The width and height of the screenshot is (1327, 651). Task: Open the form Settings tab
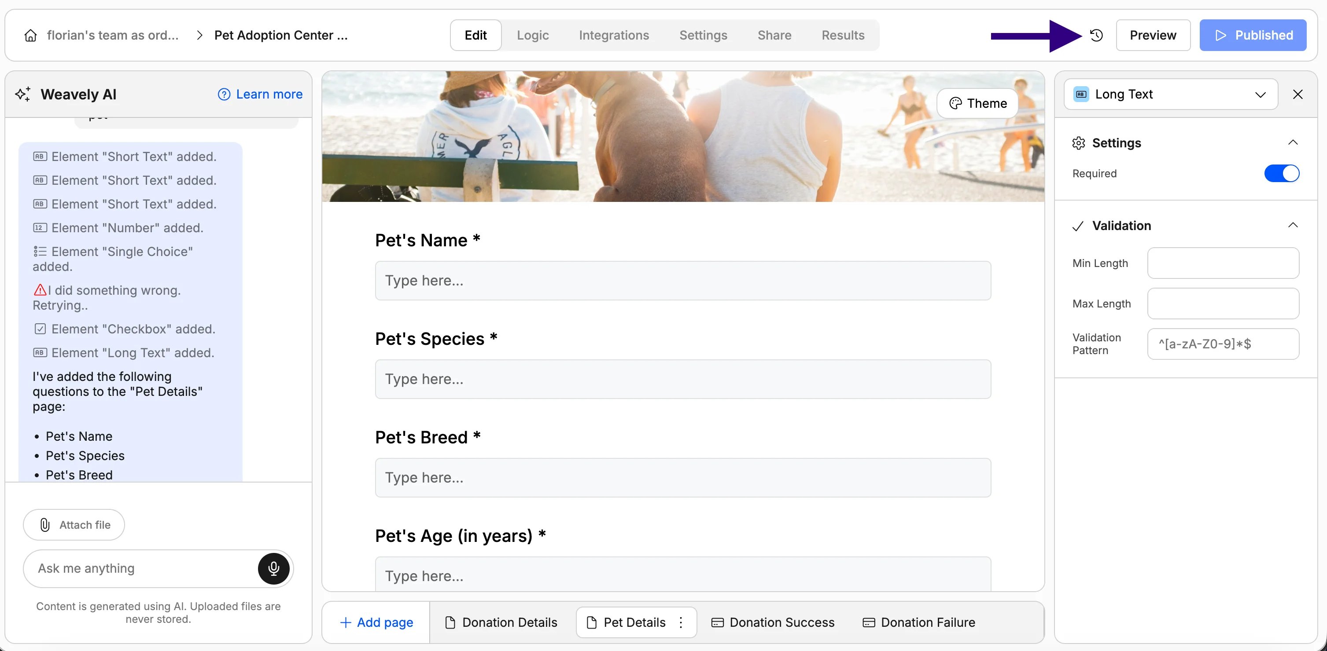click(703, 35)
